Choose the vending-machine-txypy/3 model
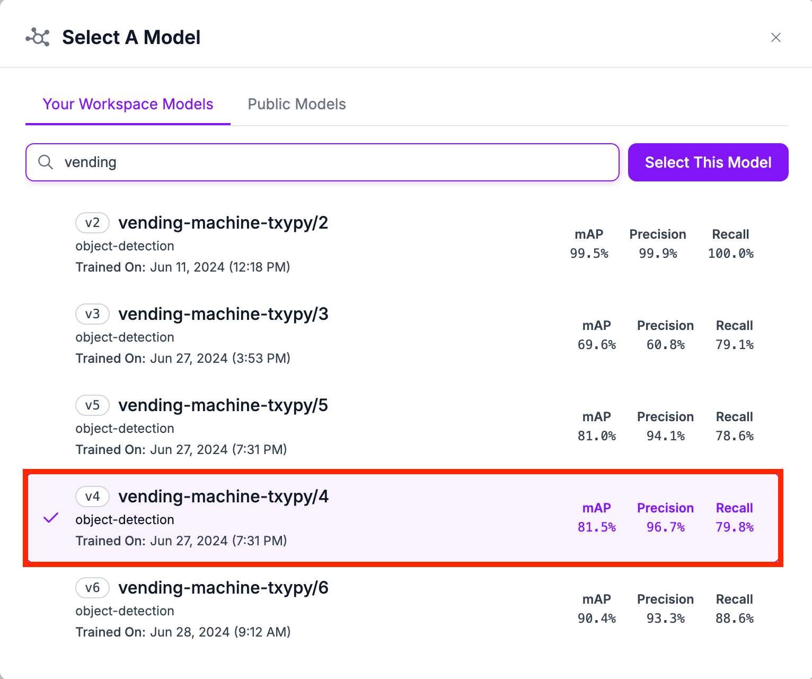The image size is (812, 679). [x=223, y=314]
